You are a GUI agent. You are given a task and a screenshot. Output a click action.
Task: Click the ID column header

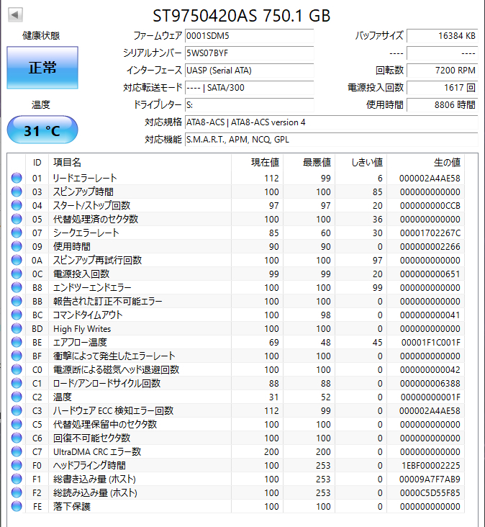(37, 163)
